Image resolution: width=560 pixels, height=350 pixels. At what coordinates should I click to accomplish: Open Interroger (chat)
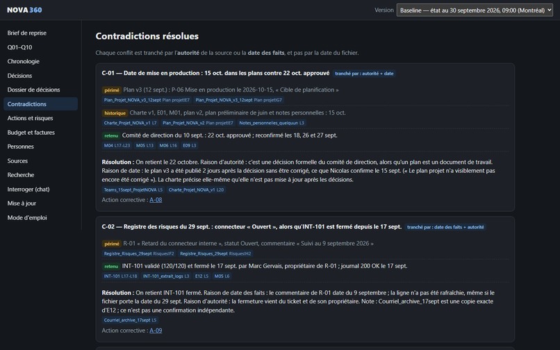coord(40,190)
